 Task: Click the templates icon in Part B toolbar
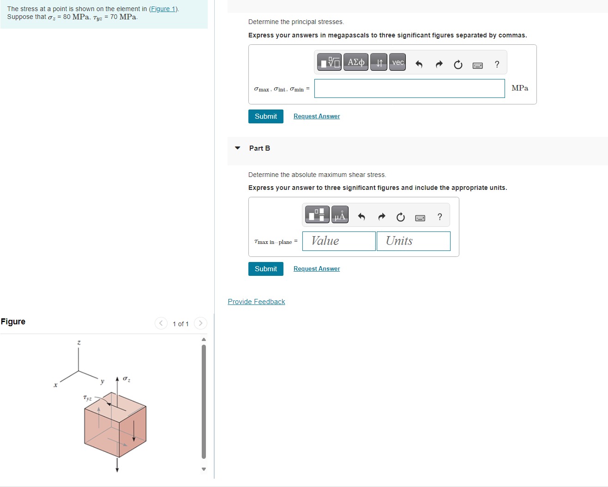pyautogui.click(x=317, y=214)
